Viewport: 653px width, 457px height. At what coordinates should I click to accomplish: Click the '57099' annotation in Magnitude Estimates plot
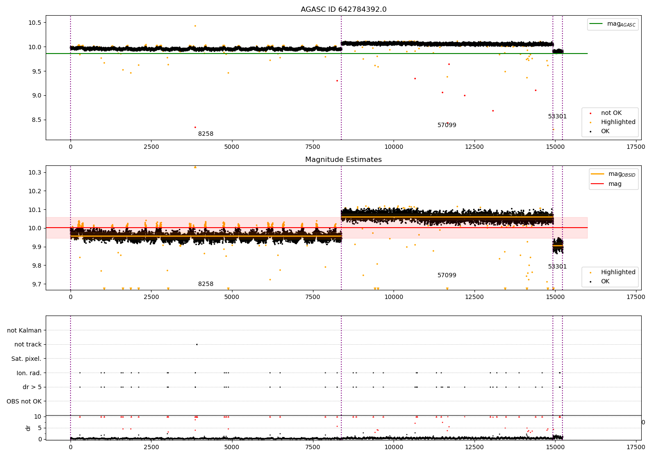(447, 276)
